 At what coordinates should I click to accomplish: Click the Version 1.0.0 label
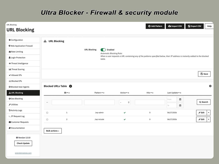[x=24, y=138]
